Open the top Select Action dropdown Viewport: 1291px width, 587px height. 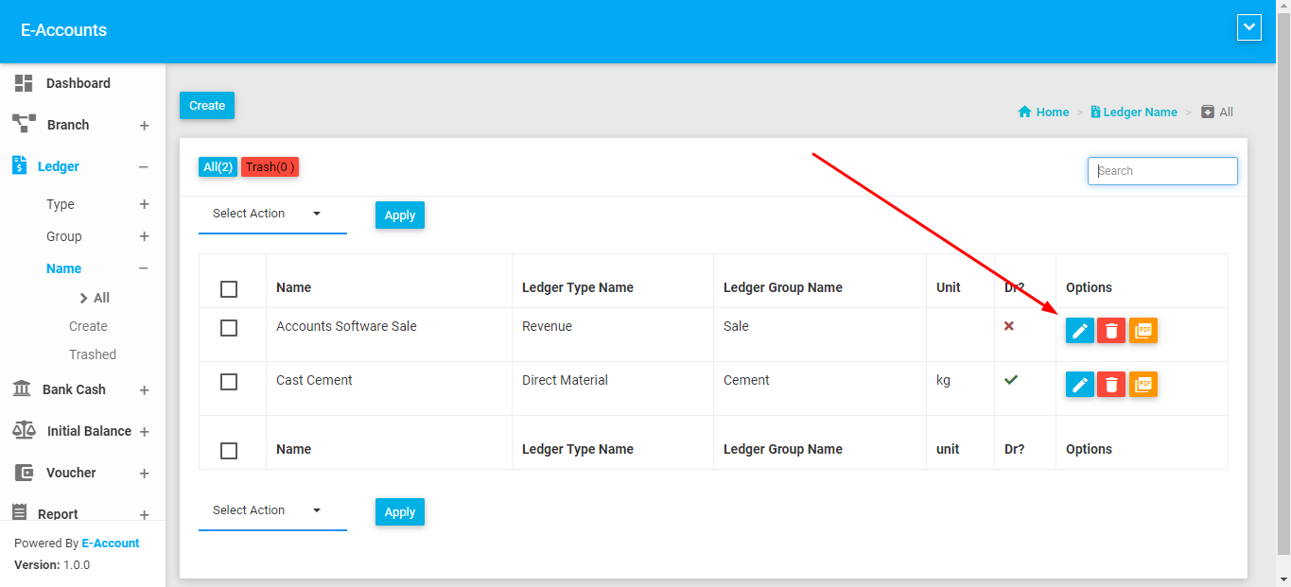click(x=267, y=214)
